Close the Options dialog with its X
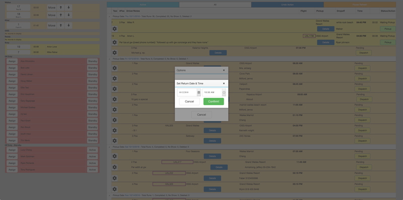 224,70
